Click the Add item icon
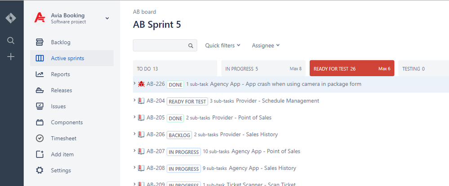This screenshot has width=449, height=186. click(x=40, y=154)
